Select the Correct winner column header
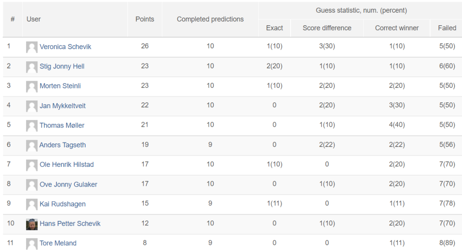This screenshot has width=462, height=252. (x=397, y=28)
